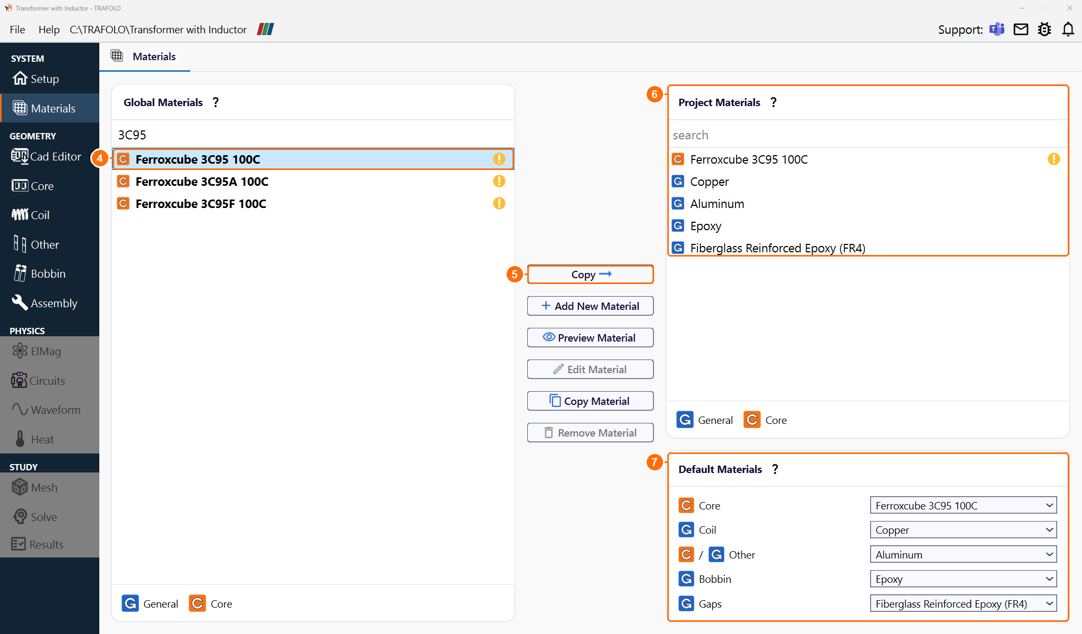The width and height of the screenshot is (1082, 634).
Task: Click the Global Materials search field
Action: (313, 135)
